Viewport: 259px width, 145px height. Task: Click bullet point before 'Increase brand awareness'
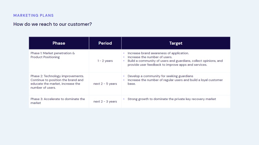tap(124, 53)
